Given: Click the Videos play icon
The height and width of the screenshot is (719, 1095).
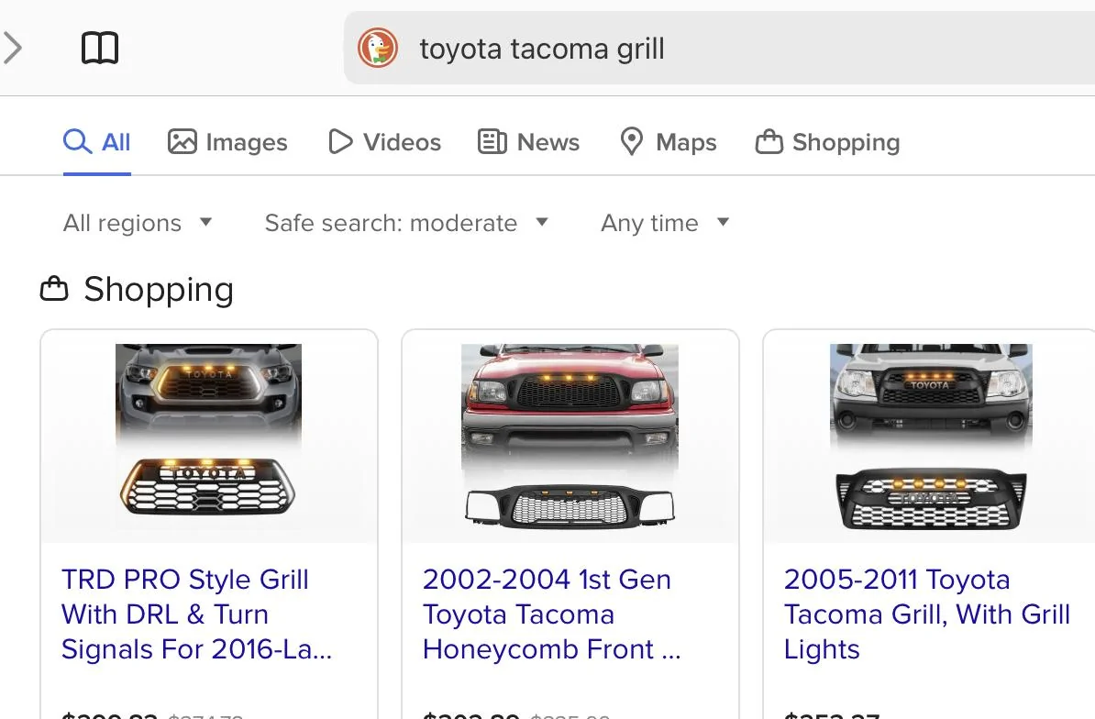Looking at the screenshot, I should pyautogui.click(x=340, y=142).
